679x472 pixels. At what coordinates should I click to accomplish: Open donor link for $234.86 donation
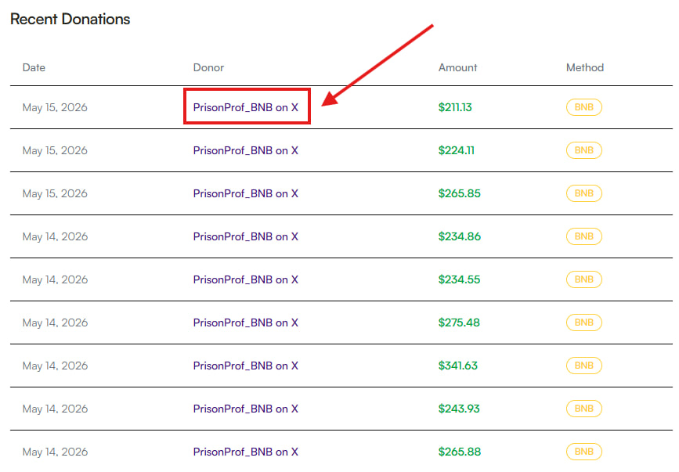click(246, 236)
